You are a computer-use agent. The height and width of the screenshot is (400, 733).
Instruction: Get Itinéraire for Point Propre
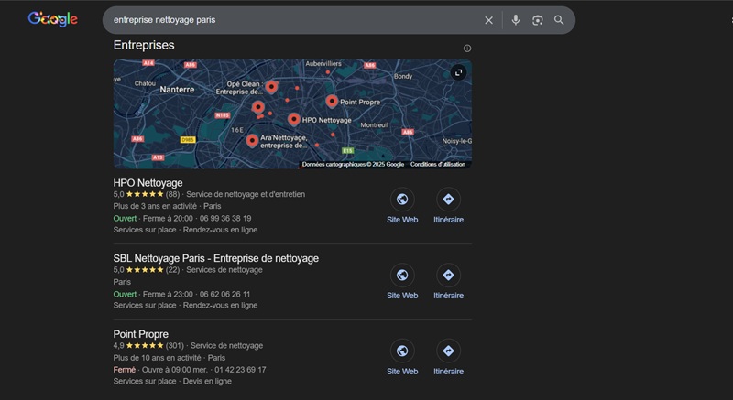[x=448, y=359]
